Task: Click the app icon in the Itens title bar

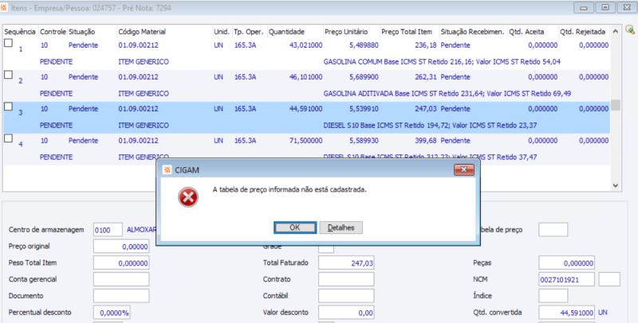Action: click(x=4, y=8)
